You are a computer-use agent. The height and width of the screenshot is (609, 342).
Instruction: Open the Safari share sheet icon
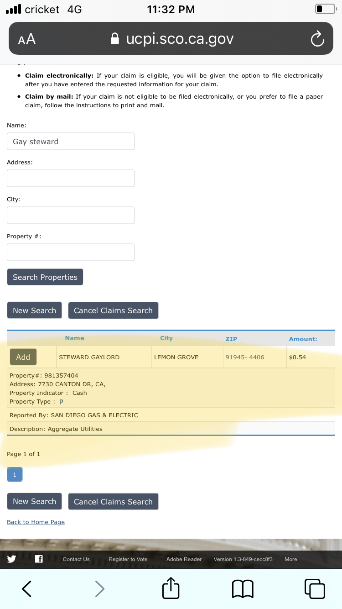(x=171, y=588)
